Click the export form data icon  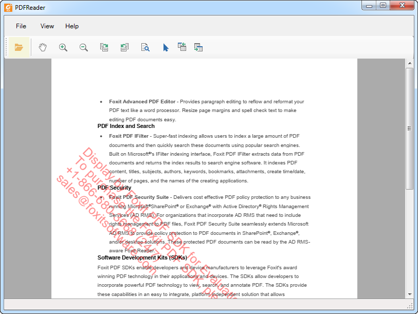click(x=198, y=47)
